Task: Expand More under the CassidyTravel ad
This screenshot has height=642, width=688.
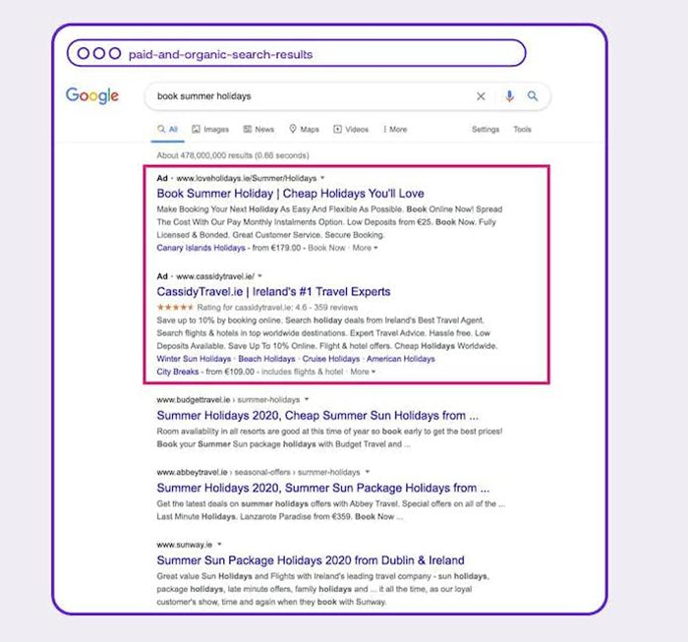Action: 363,372
